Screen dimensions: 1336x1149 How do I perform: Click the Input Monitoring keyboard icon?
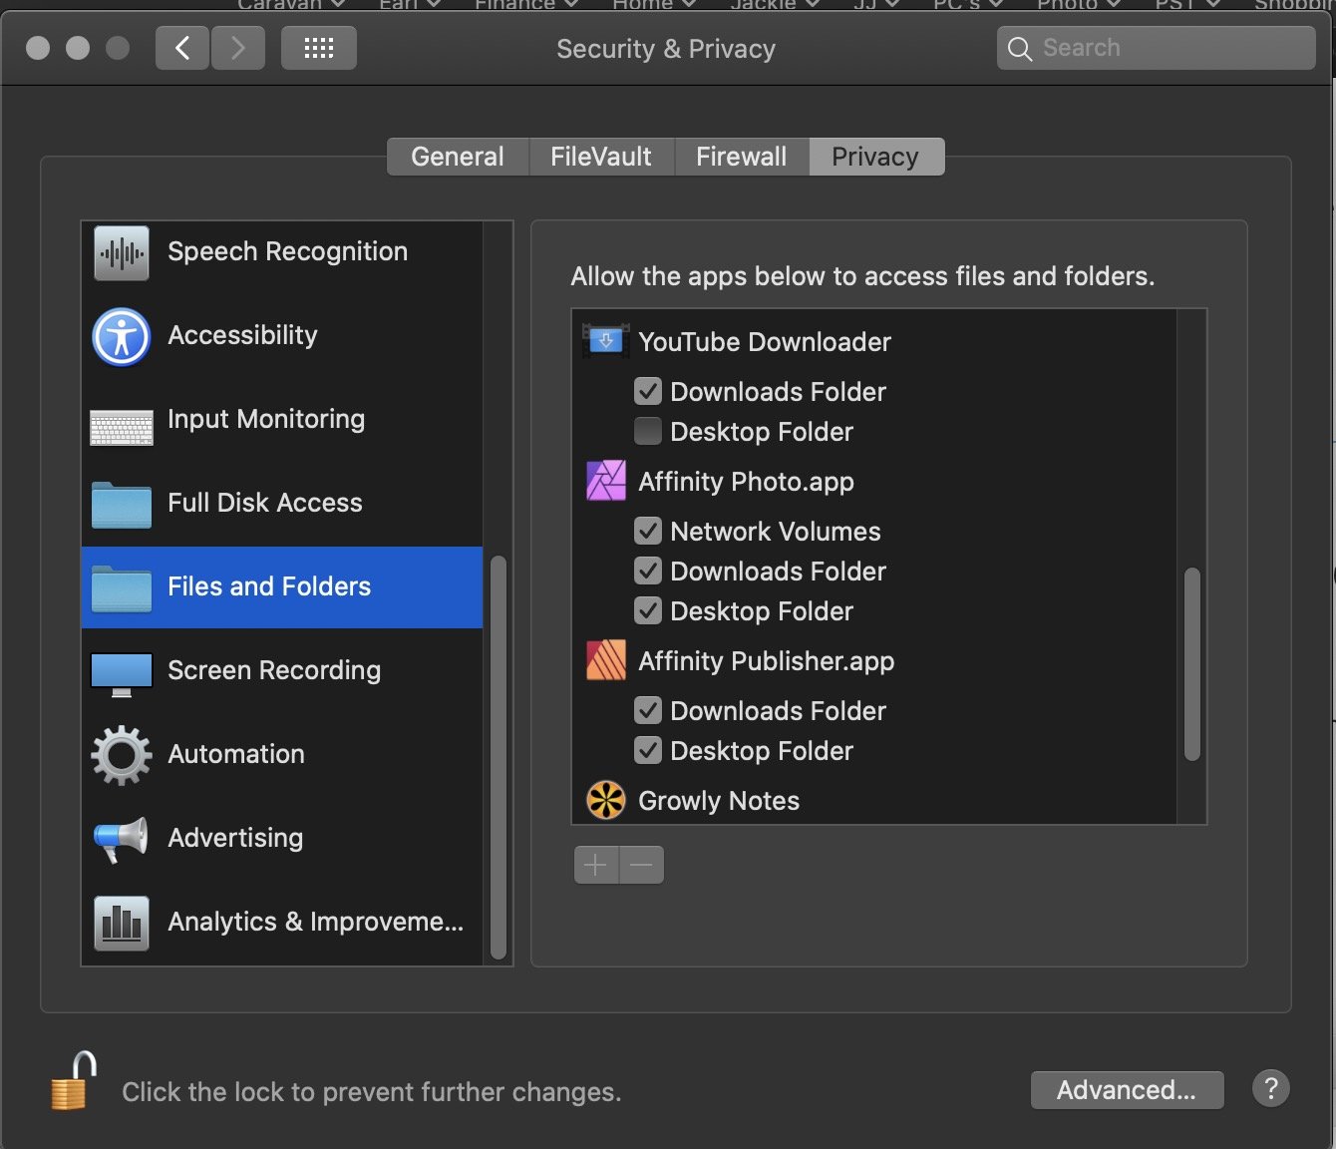pos(122,427)
